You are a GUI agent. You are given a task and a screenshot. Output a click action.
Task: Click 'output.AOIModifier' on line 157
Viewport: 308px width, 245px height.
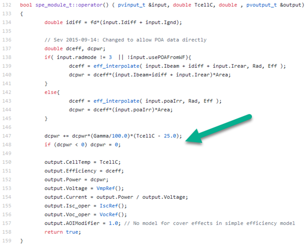(72, 223)
